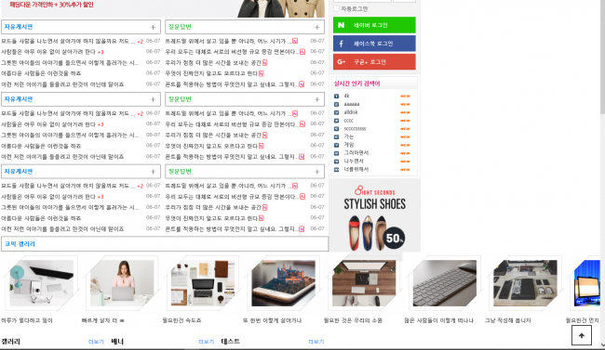Click the Naver green login button
605x350 pixels.
[x=374, y=25]
